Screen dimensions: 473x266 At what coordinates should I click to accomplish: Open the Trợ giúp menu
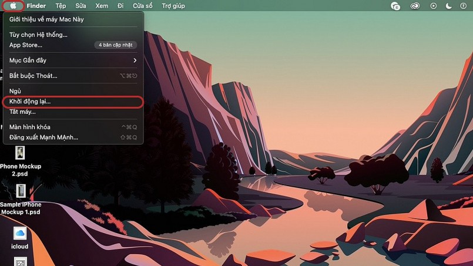(x=173, y=6)
